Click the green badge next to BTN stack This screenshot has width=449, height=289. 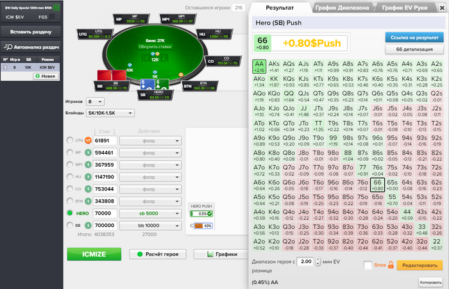coord(88,201)
